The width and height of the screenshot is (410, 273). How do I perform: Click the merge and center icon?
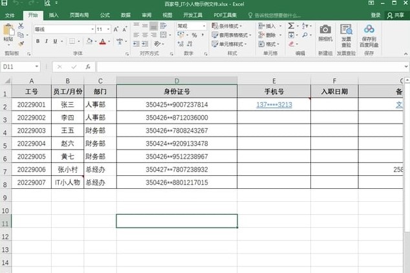click(164, 35)
